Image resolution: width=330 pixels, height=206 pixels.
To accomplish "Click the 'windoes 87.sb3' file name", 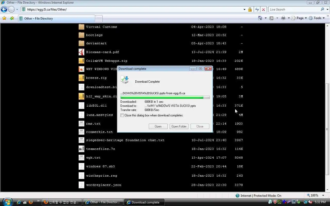I will pyautogui.click(x=100, y=166).
